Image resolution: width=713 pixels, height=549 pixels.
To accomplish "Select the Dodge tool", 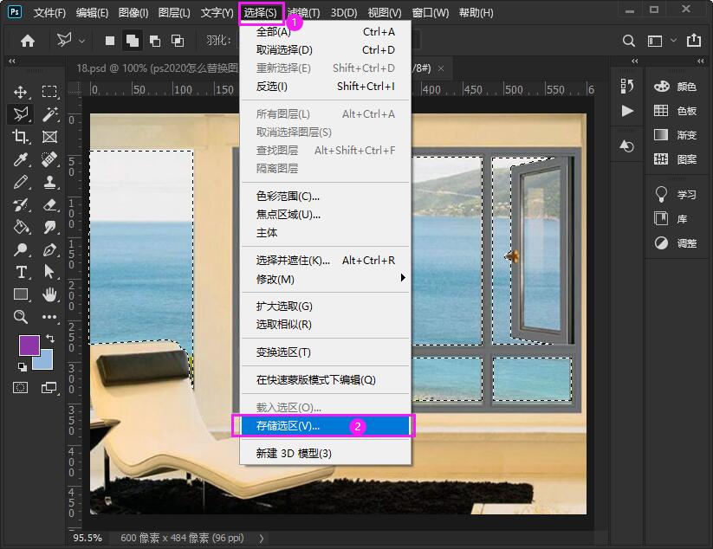I will (21, 249).
